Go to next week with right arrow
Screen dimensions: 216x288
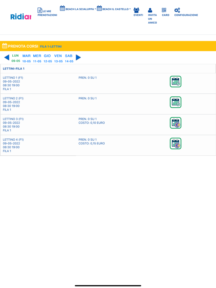[78, 57]
